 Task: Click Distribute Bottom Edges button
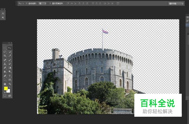pyautogui.click(x=100, y=3)
